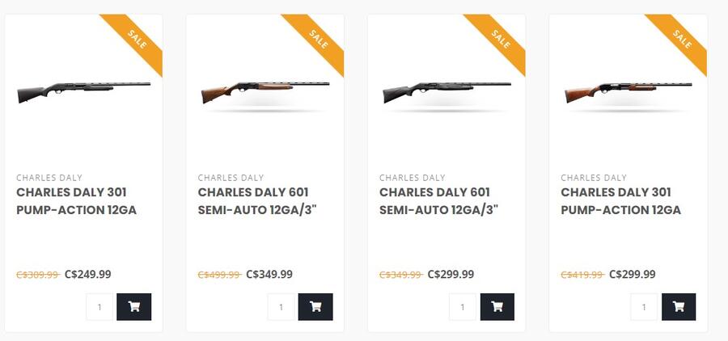Click cart icon for black 601 semi-auto
728x341 pixels.
[497, 307]
